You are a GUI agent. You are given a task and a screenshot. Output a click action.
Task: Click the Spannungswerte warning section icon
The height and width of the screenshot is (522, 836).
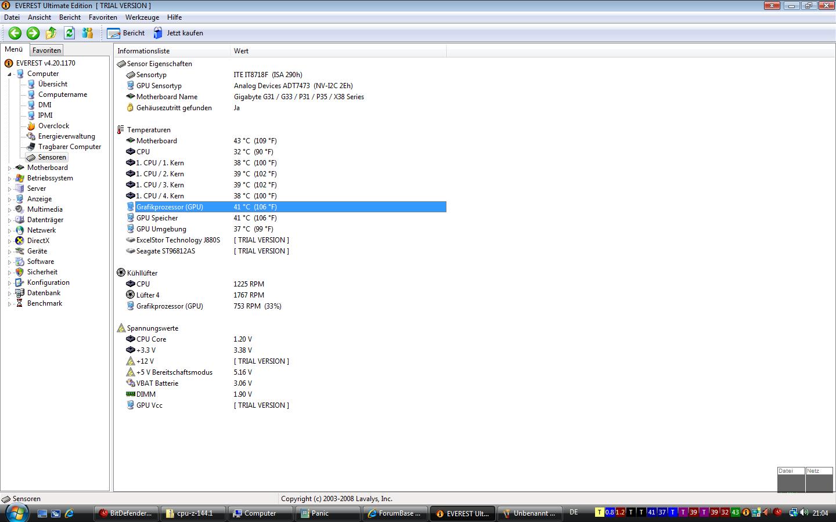point(121,328)
